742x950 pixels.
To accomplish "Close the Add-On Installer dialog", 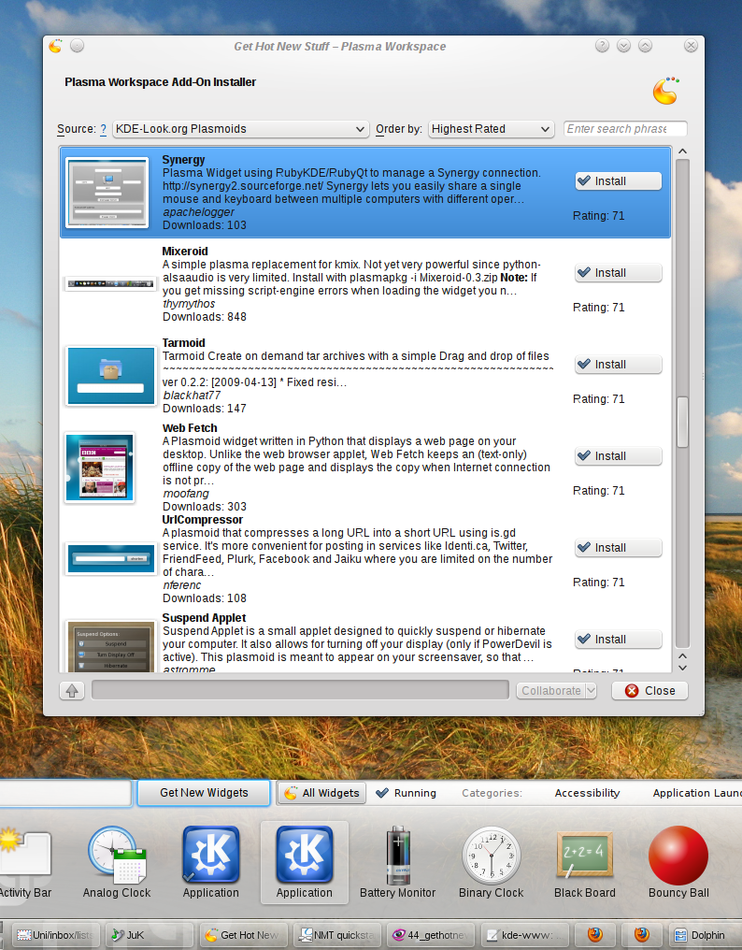I will pos(649,691).
